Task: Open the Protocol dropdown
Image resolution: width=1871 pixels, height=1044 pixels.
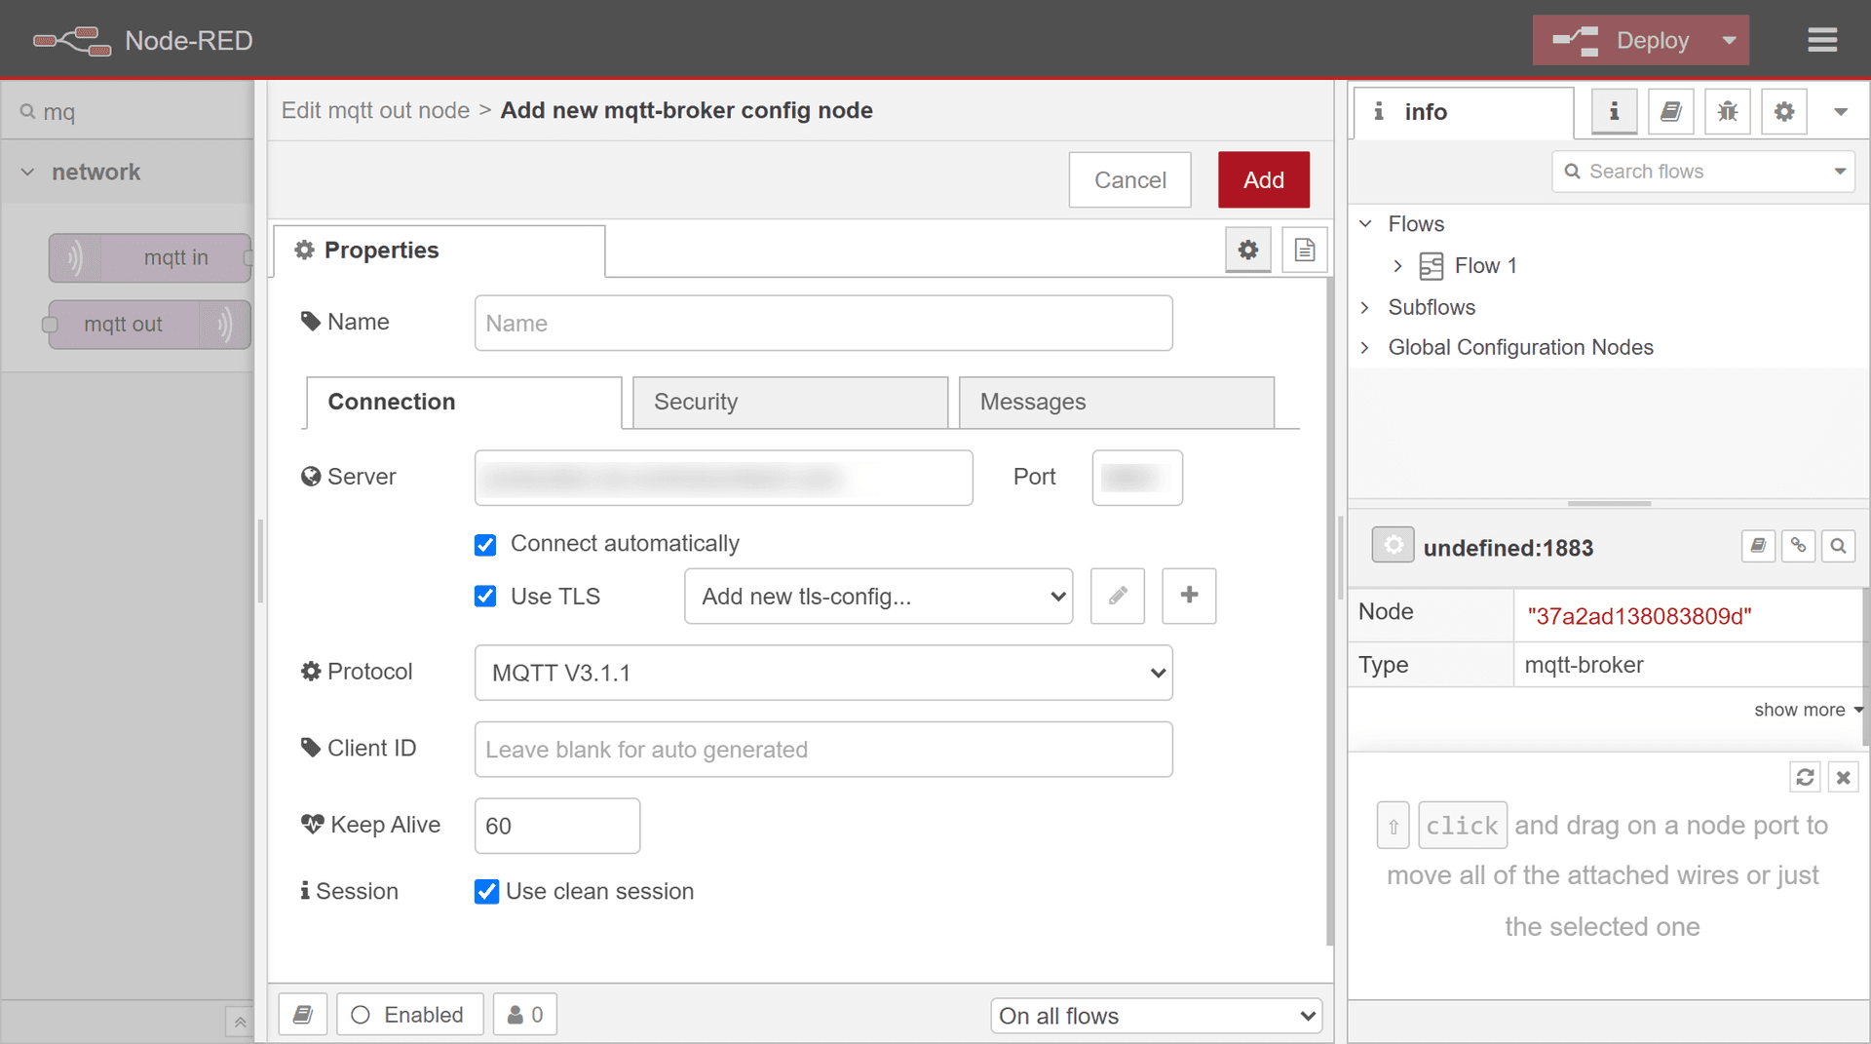Action: [823, 673]
